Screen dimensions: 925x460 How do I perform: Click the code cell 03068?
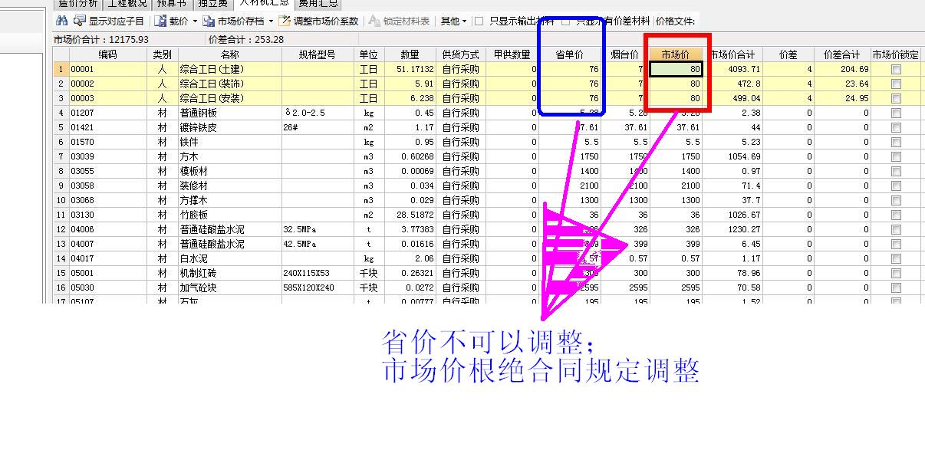(107, 200)
